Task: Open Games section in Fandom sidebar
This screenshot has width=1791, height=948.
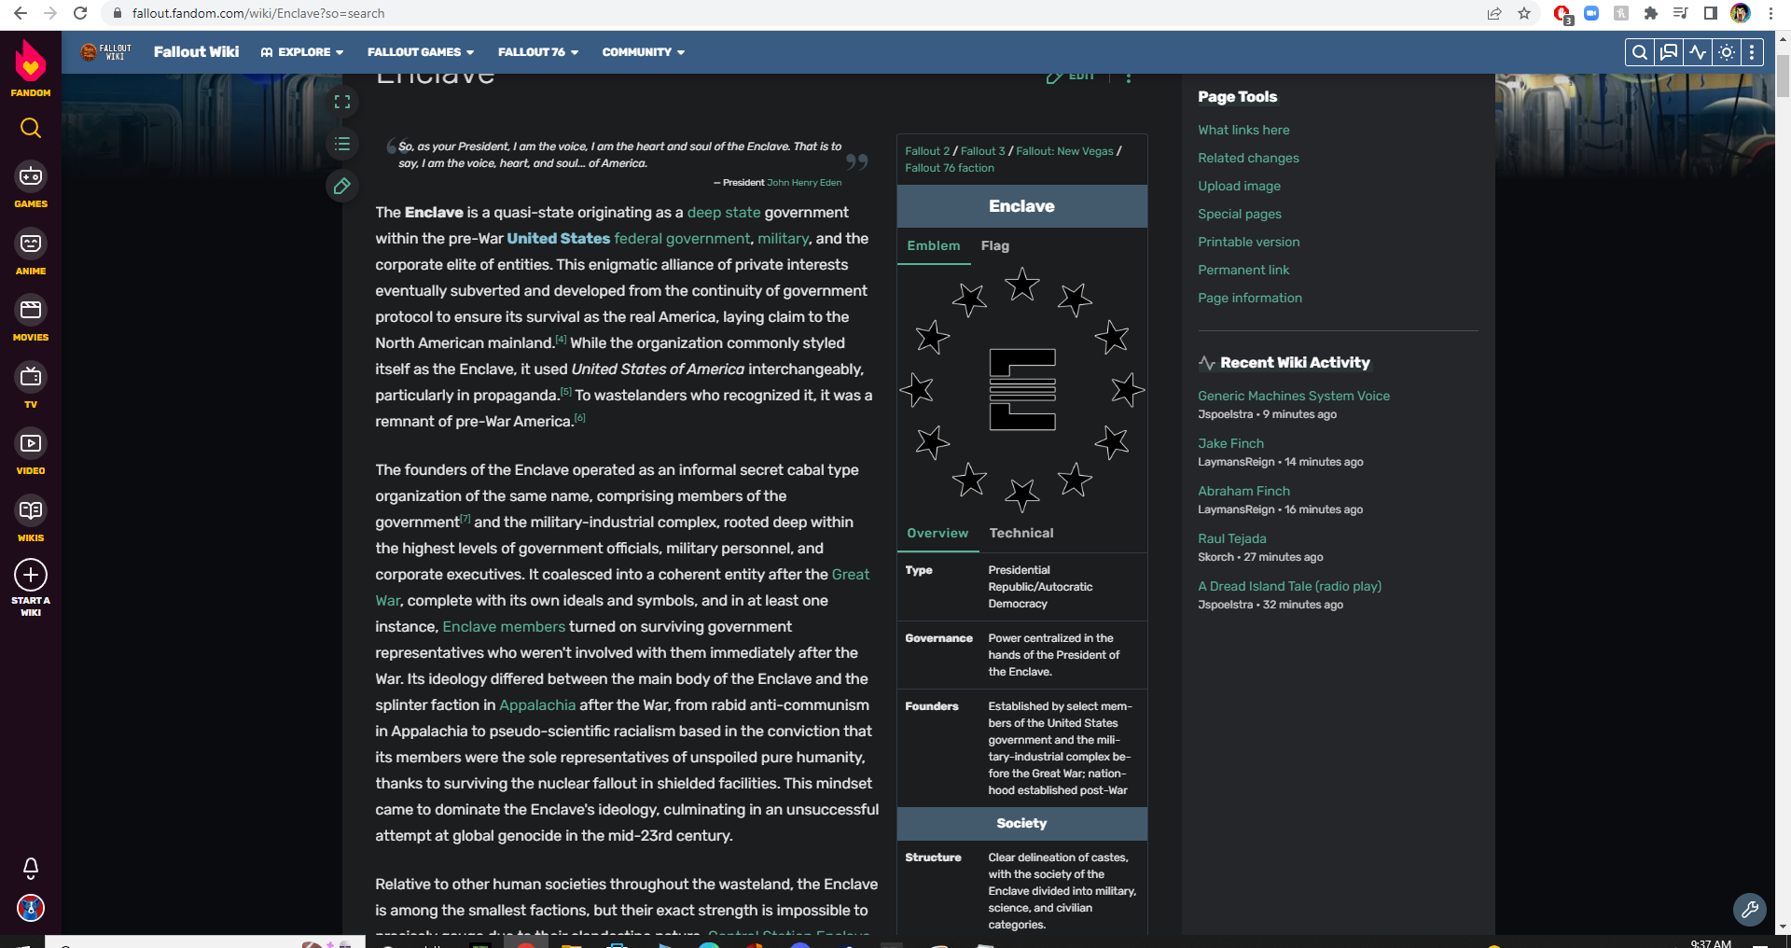Action: point(31,185)
